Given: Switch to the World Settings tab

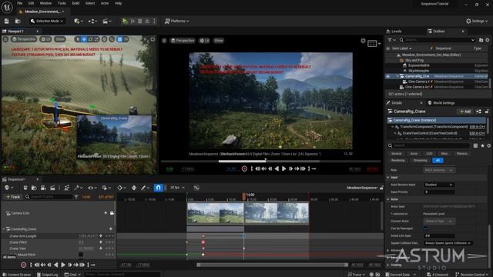Looking at the screenshot, I should coord(441,103).
